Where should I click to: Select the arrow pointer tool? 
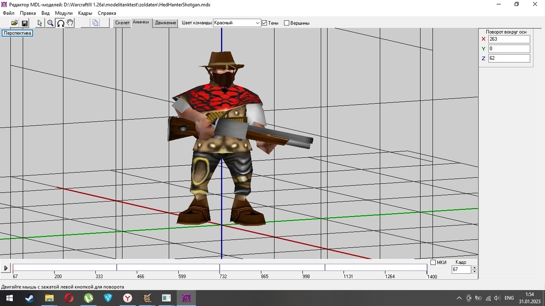click(x=40, y=23)
